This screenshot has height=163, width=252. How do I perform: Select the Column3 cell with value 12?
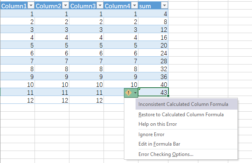tap(86, 100)
